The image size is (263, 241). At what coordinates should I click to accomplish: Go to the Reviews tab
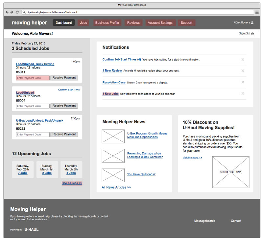click(133, 22)
